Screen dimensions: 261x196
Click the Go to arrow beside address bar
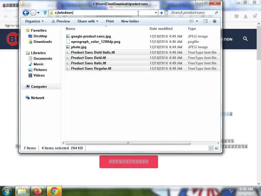tap(161, 13)
